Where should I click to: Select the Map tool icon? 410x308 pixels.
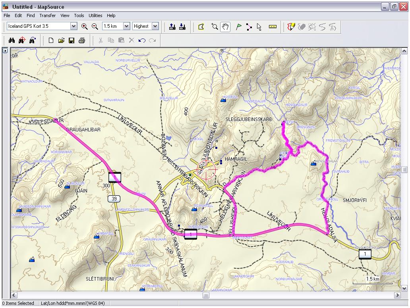pyautogui.click(x=201, y=27)
